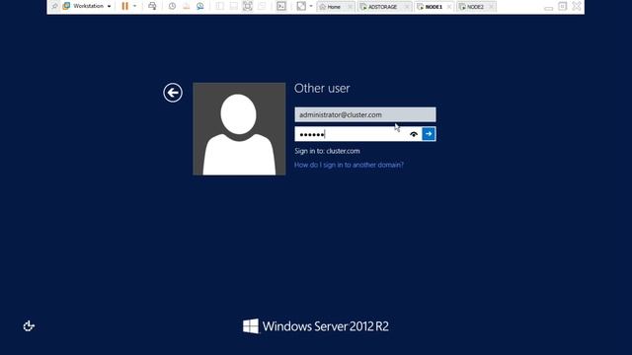Click the stretch guest view icon
This screenshot has height=355, width=632.
click(x=301, y=6)
